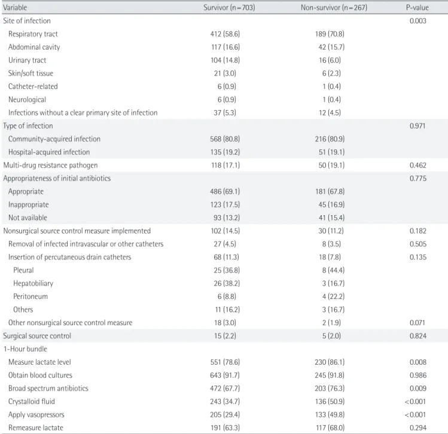The width and height of the screenshot is (448, 434).
Task: Select the 1-Hour bundle heading
Action: 25,349
